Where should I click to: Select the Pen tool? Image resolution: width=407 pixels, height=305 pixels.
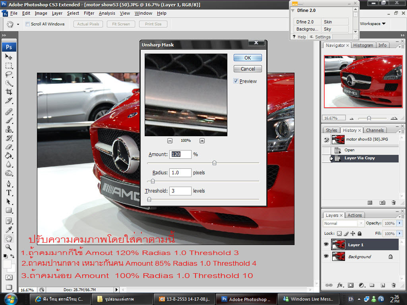pyautogui.click(x=9, y=184)
